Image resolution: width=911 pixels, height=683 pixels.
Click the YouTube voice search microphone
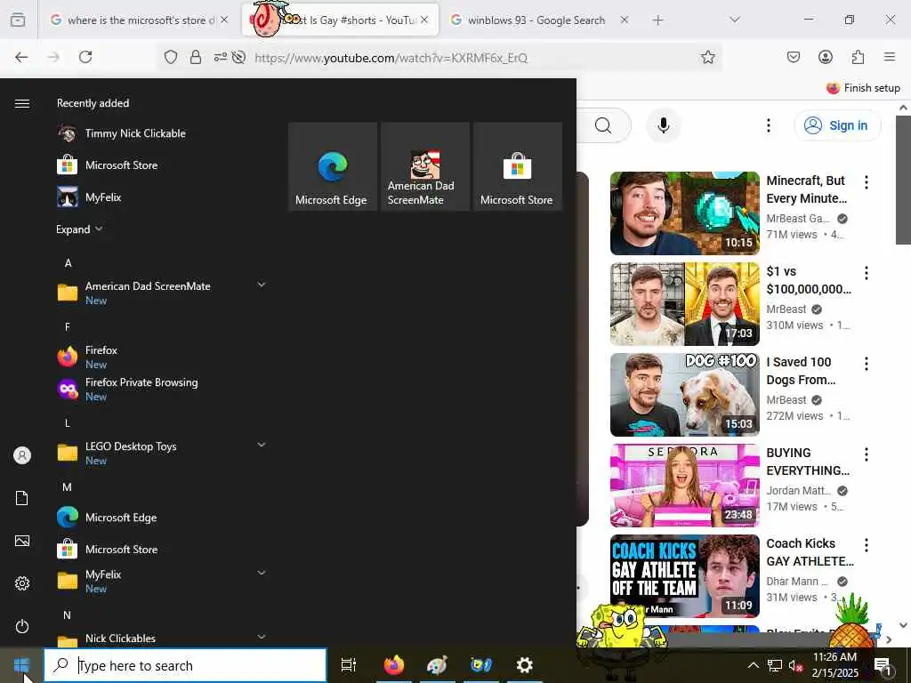(664, 125)
